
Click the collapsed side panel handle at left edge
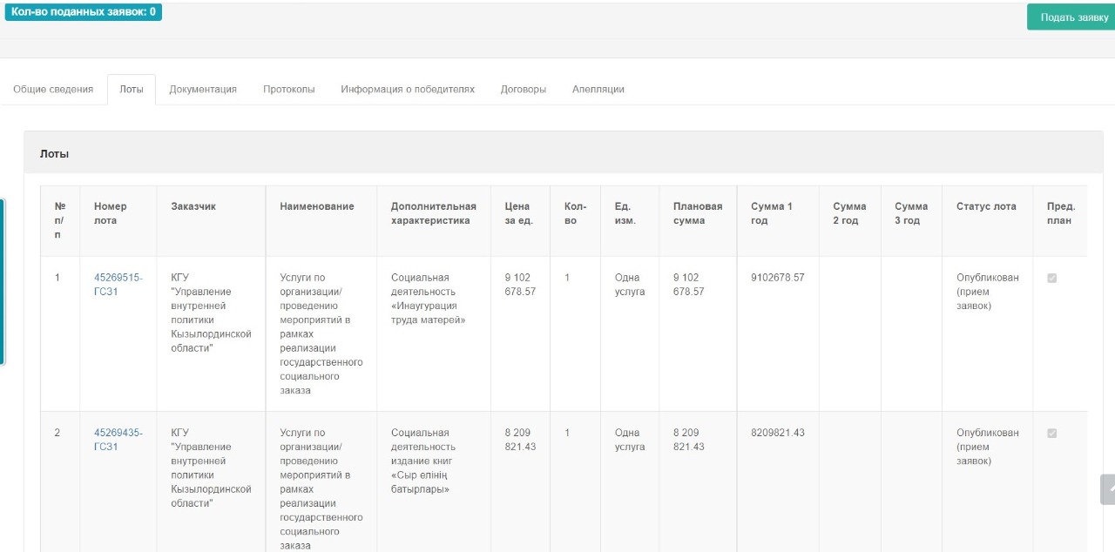coord(3,281)
